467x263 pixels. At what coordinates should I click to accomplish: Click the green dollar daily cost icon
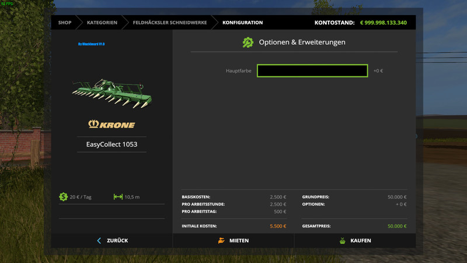click(x=63, y=197)
